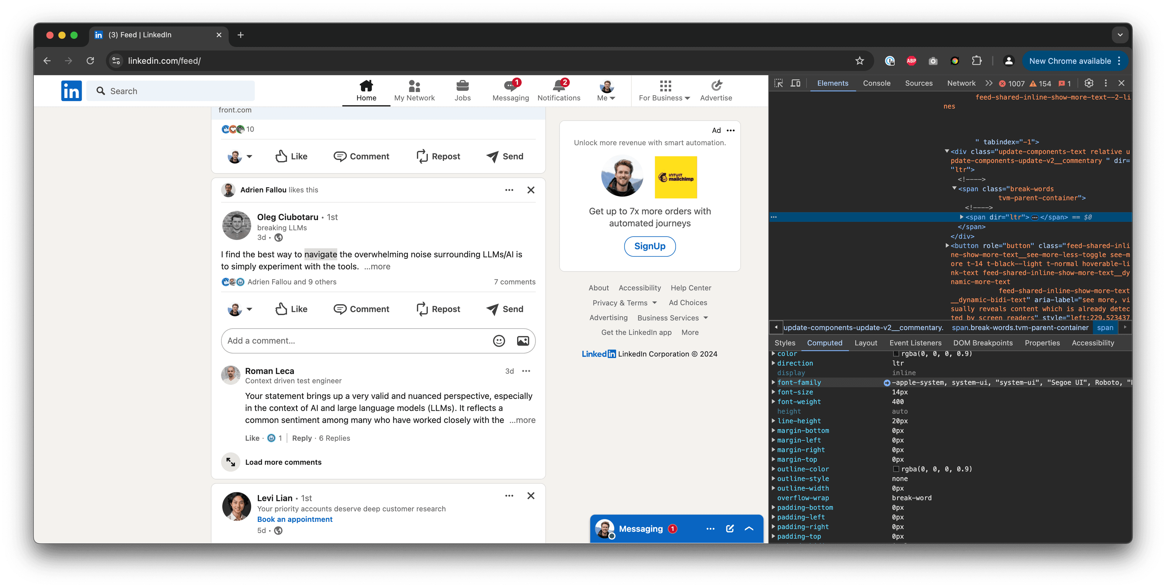The height and width of the screenshot is (588, 1166).
Task: Expand the selected span dir=ltr node
Action: tap(961, 217)
